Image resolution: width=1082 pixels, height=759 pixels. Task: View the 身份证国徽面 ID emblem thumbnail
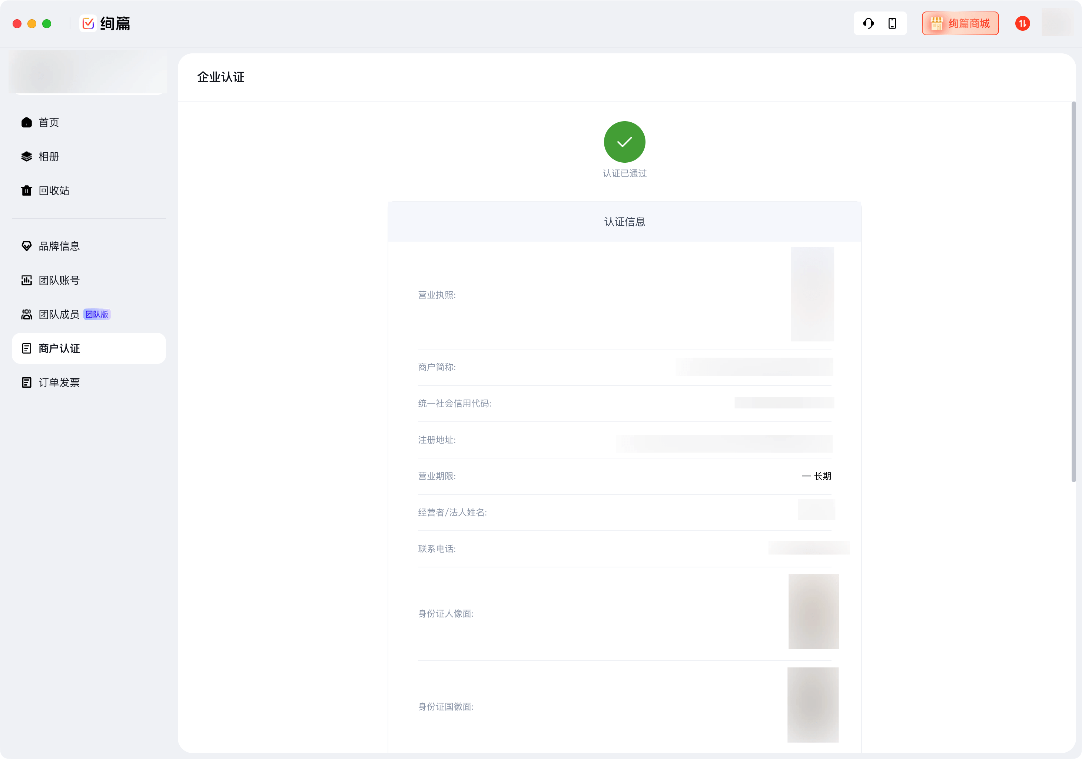tap(813, 705)
